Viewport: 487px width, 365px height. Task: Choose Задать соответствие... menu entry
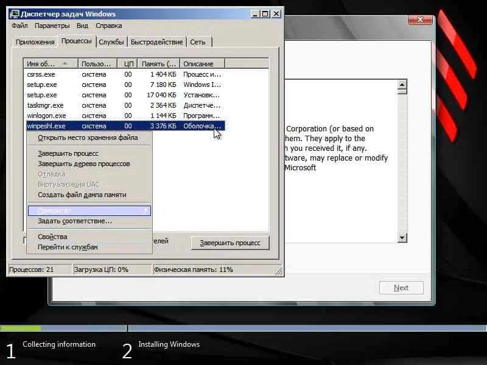[89, 221]
